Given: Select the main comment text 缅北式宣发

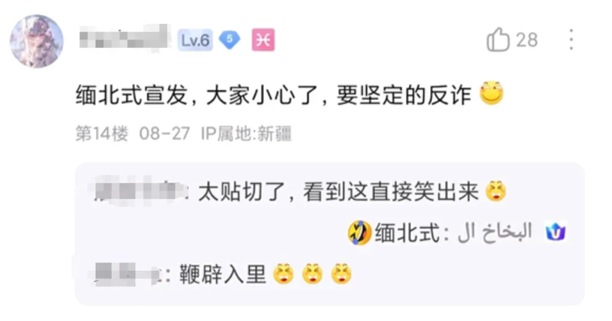Looking at the screenshot, I should pos(132,95).
